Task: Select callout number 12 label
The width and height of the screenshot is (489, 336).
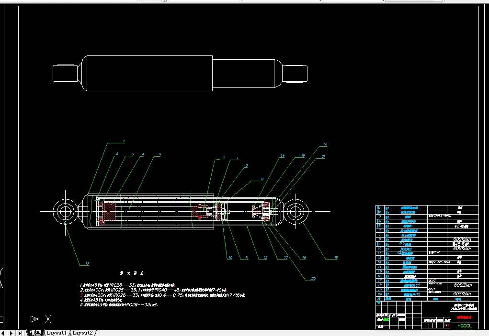Action: coord(266,258)
